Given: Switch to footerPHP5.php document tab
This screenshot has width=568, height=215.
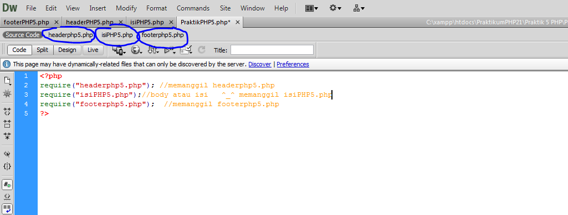Looking at the screenshot, I should coord(26,22).
